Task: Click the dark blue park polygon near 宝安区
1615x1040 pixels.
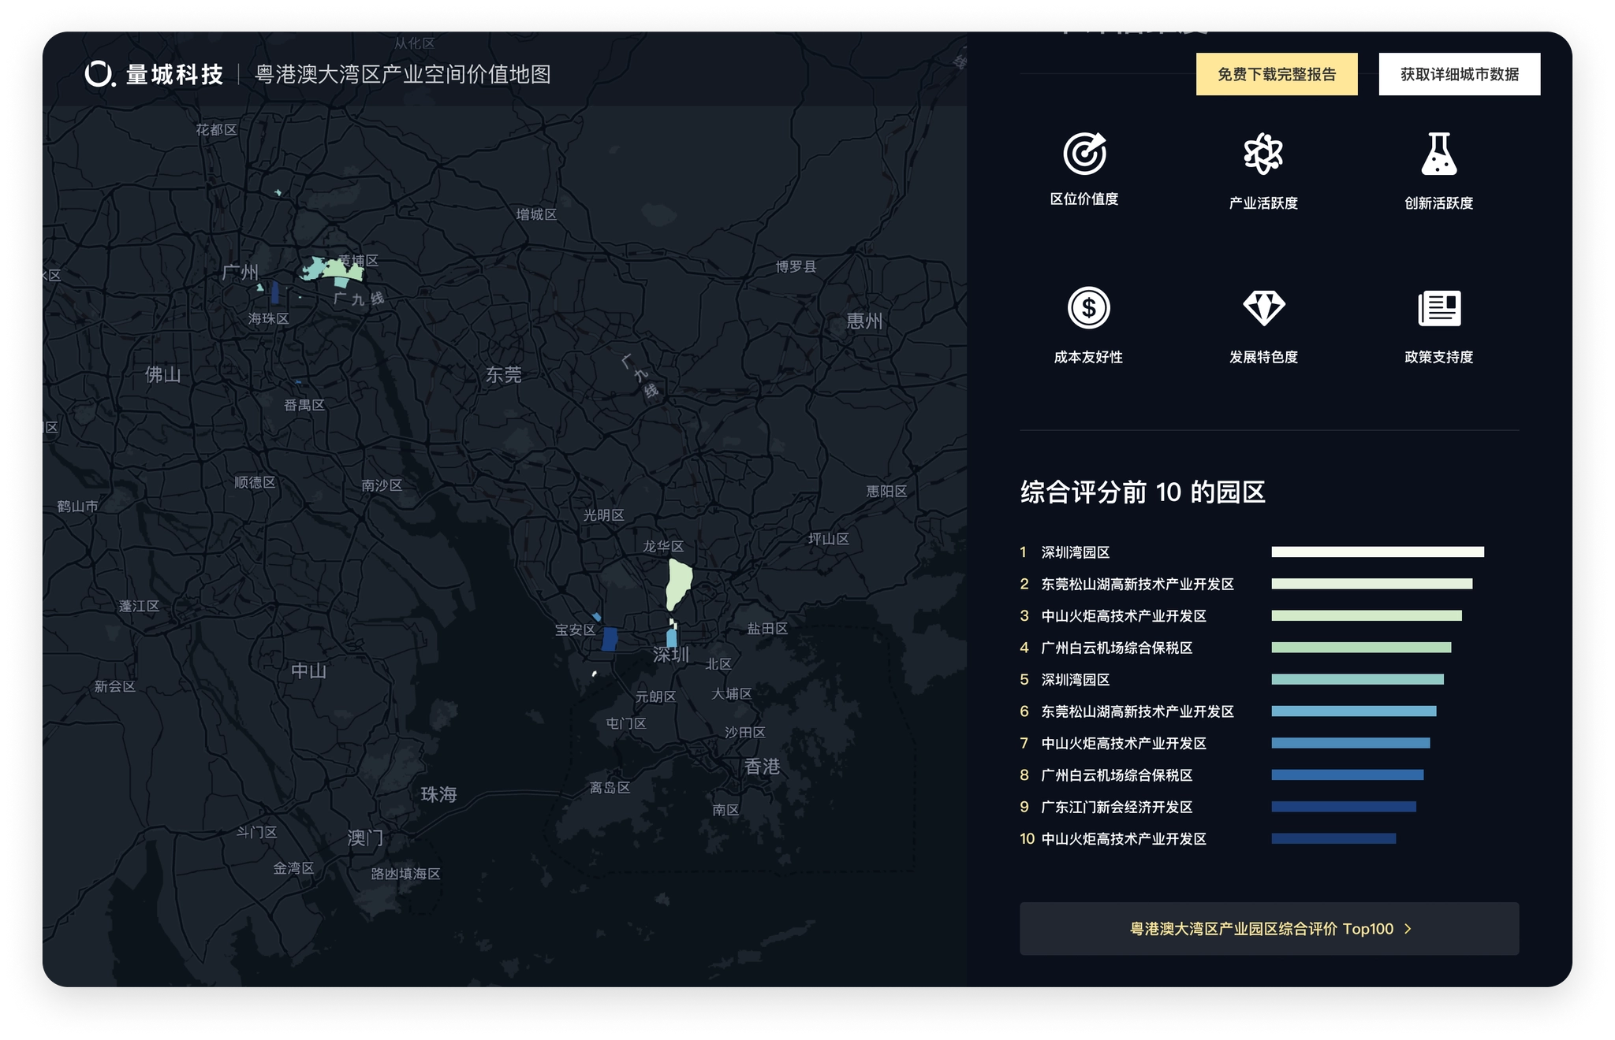Action: click(x=609, y=639)
